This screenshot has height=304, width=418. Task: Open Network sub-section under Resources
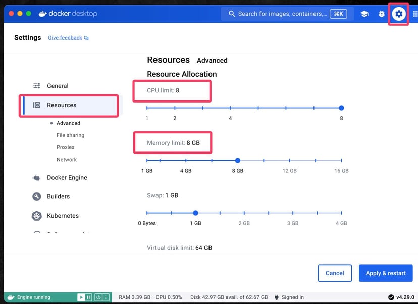coord(67,160)
